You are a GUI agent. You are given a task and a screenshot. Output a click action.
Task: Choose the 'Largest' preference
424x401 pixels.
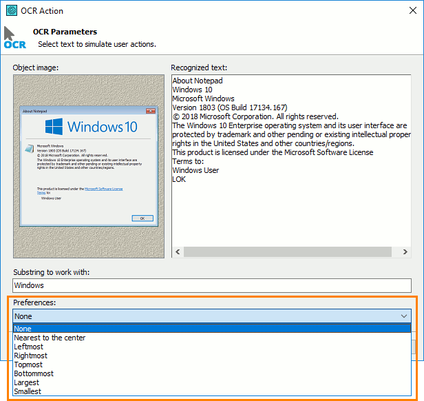coord(212,382)
